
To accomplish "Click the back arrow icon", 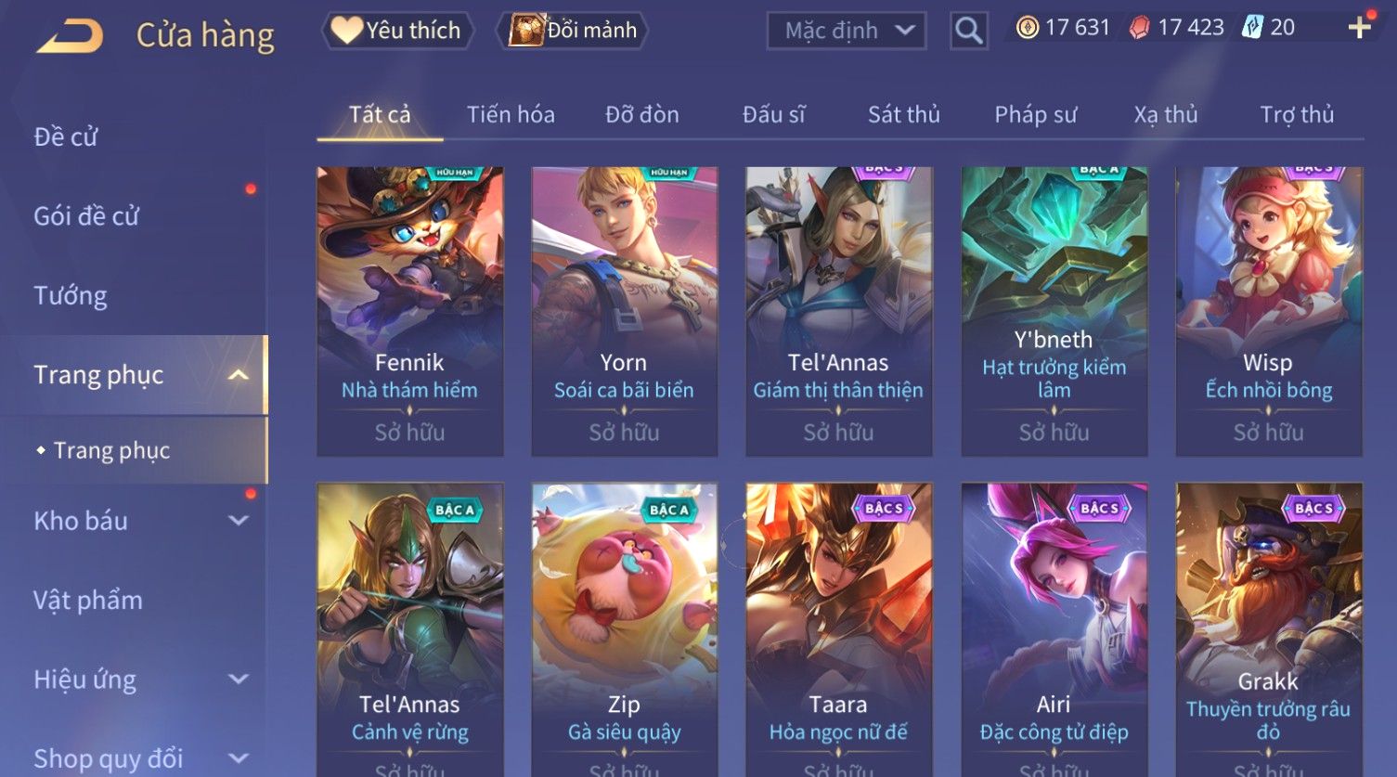I will click(x=70, y=37).
